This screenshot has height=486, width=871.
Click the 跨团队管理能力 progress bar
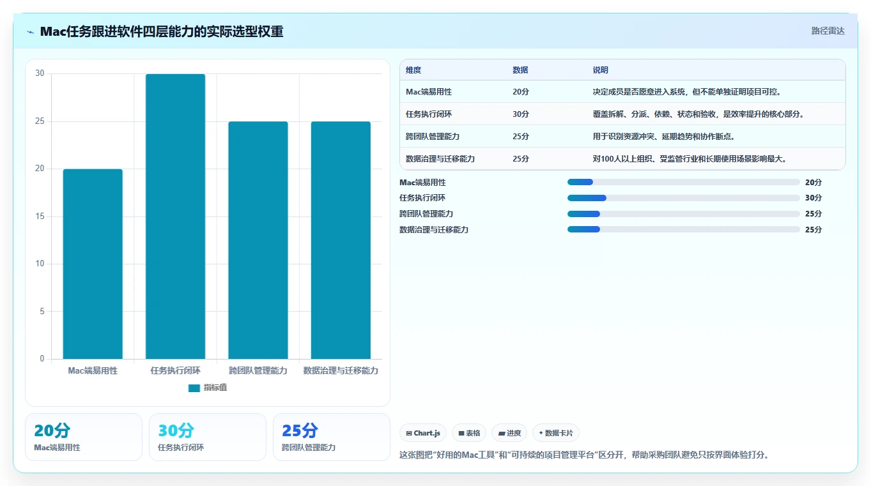(x=683, y=214)
